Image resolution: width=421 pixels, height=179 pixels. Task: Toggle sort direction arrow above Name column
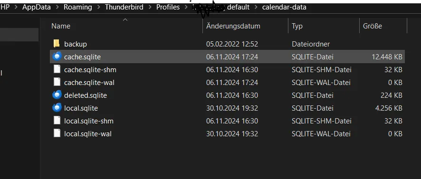pos(125,19)
